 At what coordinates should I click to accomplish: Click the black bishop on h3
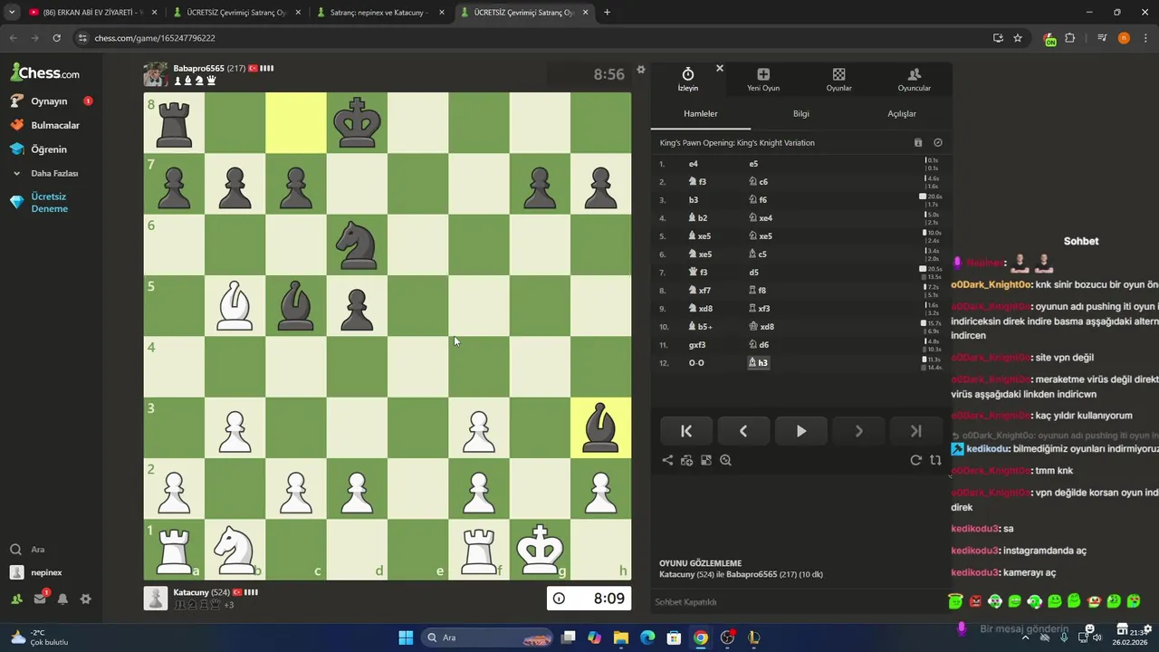(x=601, y=427)
